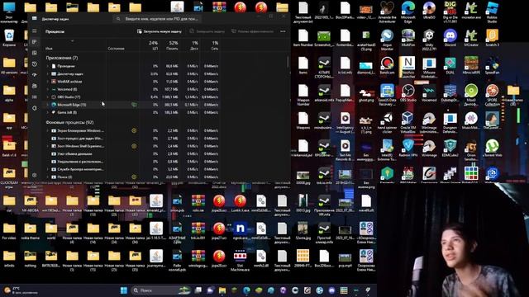
Task: Select Microsoft Edge desktop shortcut
Action: (x=407, y=12)
